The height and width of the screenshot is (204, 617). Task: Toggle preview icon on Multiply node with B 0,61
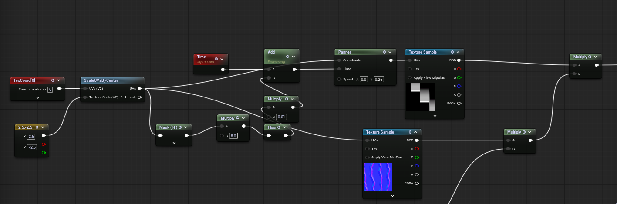coord(287,99)
